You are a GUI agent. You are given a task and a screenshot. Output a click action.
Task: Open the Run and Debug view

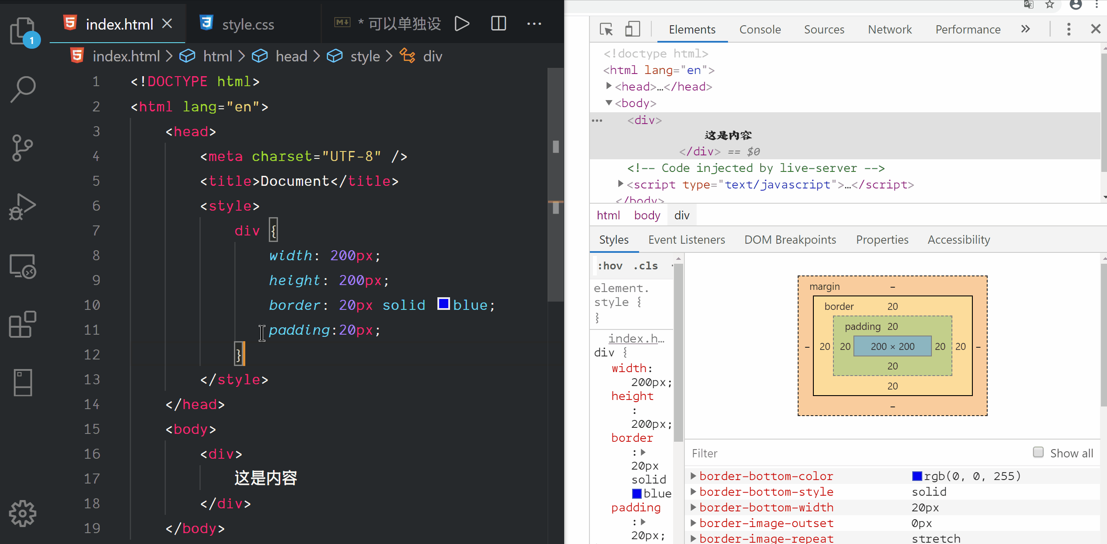click(x=23, y=207)
